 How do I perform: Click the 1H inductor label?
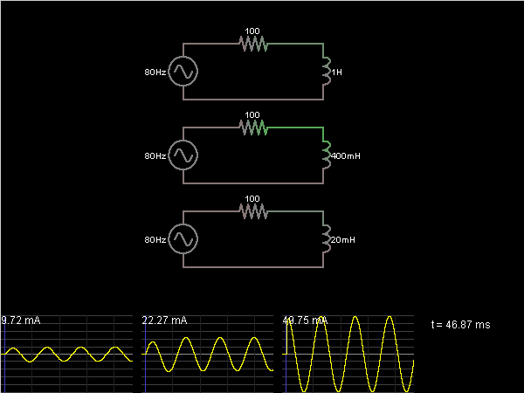tap(337, 72)
